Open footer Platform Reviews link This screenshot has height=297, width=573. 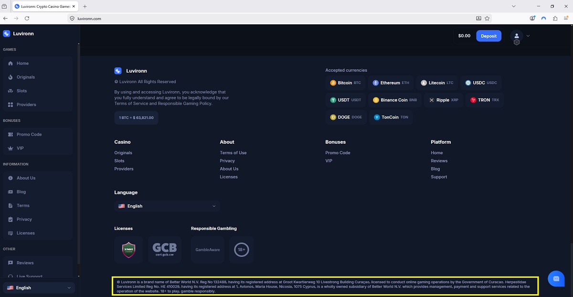439,161
